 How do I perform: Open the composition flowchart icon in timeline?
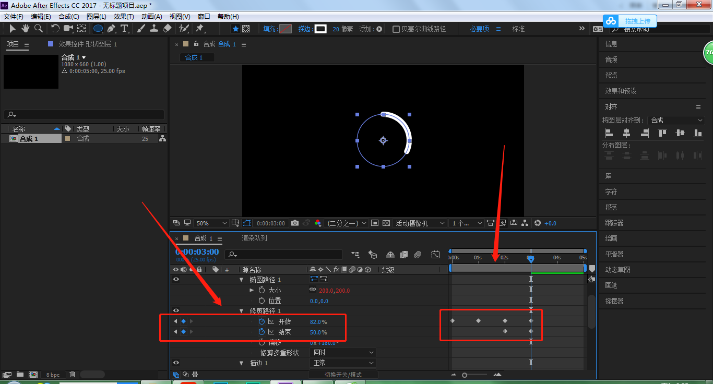click(355, 255)
